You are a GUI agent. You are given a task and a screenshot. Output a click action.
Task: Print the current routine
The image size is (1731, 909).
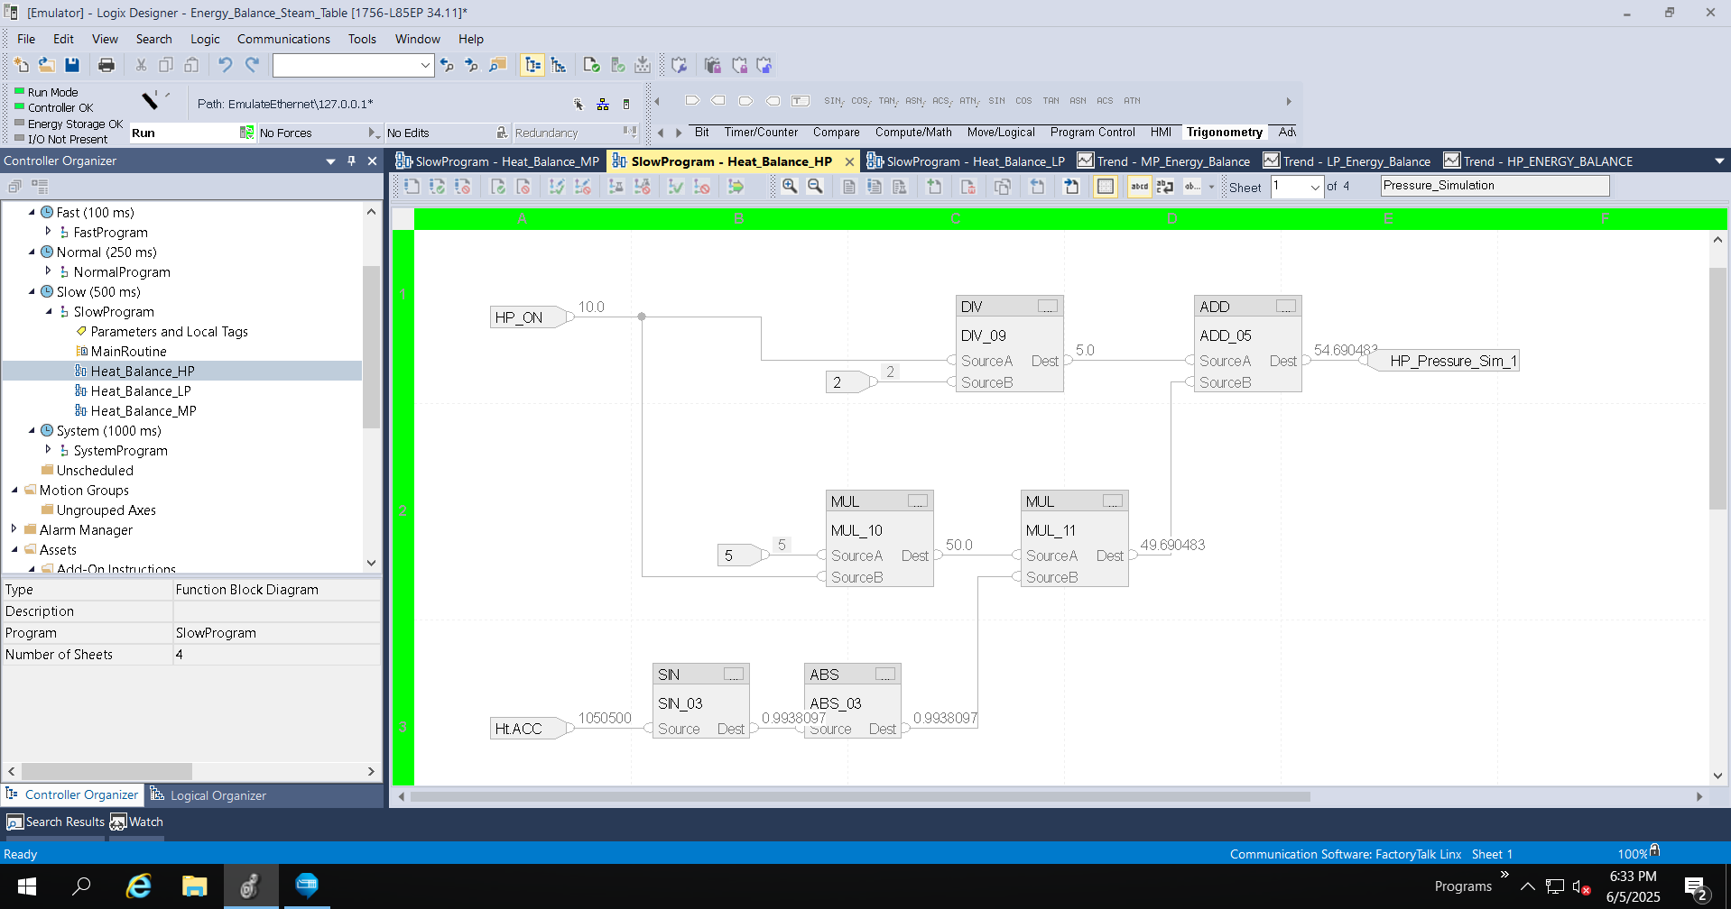pyautogui.click(x=106, y=64)
